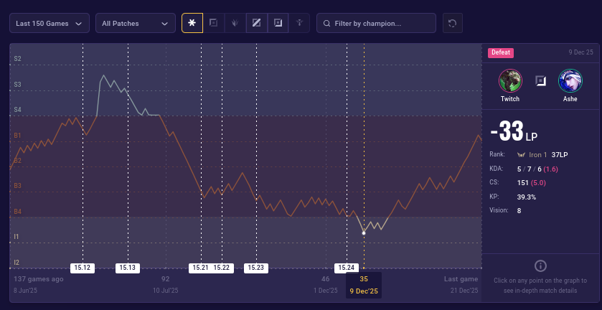Viewport: 602px width, 310px height.
Task: Click the 37LP text beside Iron 1
Action: (x=560, y=155)
